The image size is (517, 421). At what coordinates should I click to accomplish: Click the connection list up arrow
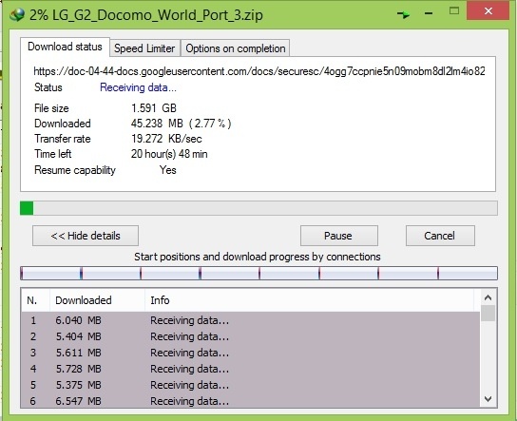click(x=488, y=298)
